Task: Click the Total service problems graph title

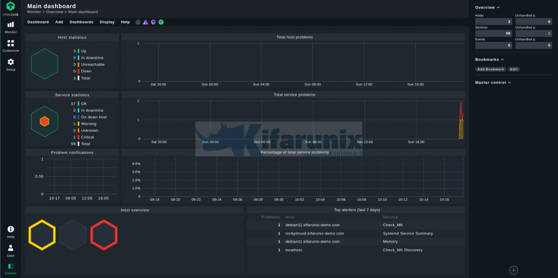Action: tap(295, 95)
